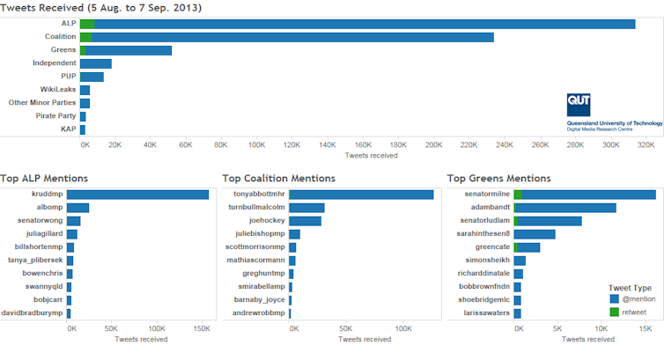This screenshot has width=664, height=353.
Task: Click the 'davidbradburymp' label
Action: [x=32, y=313]
